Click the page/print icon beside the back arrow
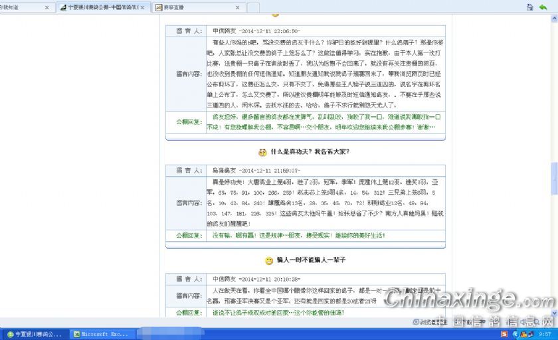Image resolution: width=558 pixels, height=340 pixels. 529,7
